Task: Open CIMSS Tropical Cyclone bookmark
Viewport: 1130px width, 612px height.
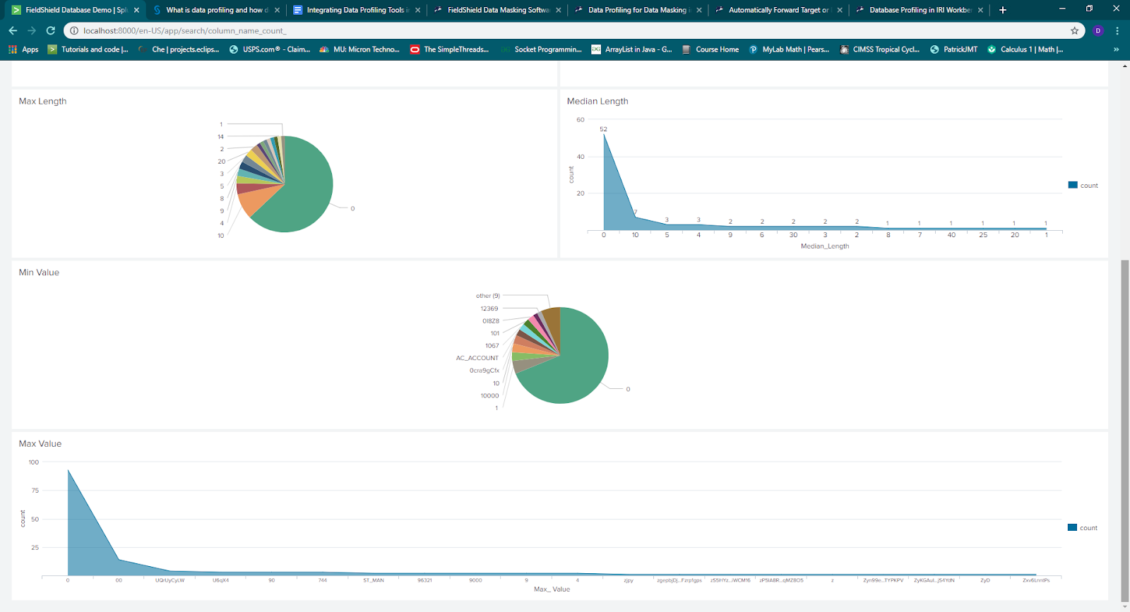Action: point(879,49)
